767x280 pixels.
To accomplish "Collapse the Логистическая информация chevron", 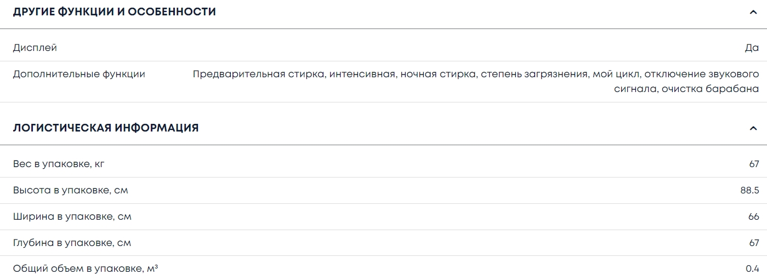I will 753,128.
